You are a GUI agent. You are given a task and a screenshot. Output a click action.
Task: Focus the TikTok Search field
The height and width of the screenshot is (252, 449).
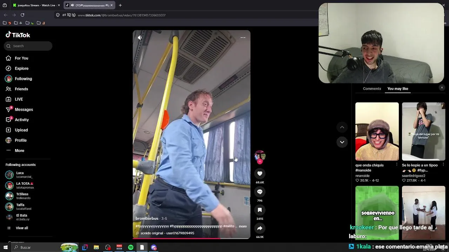pyautogui.click(x=28, y=46)
